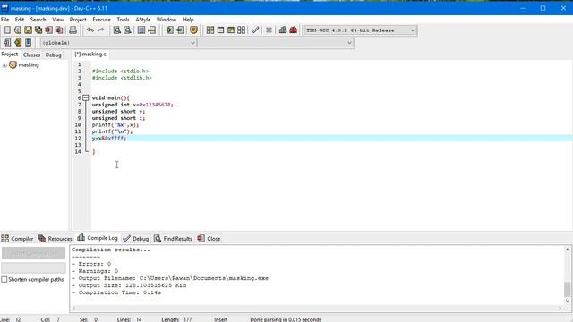Open the TDM-GCC compiler set dropdown
The image size is (573, 322).
360,30
